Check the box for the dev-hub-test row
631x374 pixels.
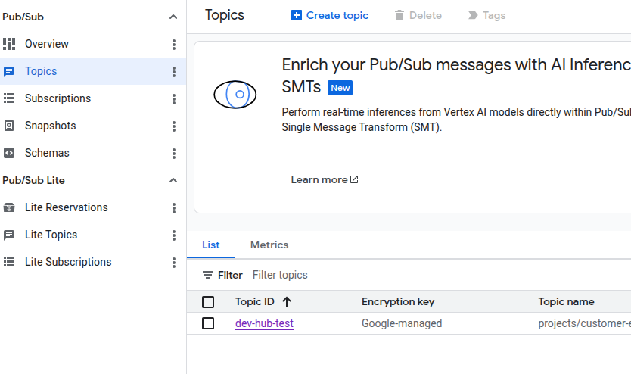[x=208, y=323]
